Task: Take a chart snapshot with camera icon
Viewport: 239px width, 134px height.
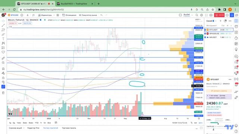Action: [x=211, y=15]
